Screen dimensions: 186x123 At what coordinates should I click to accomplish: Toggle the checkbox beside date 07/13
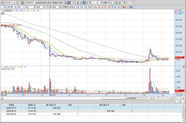tap(122, 2)
